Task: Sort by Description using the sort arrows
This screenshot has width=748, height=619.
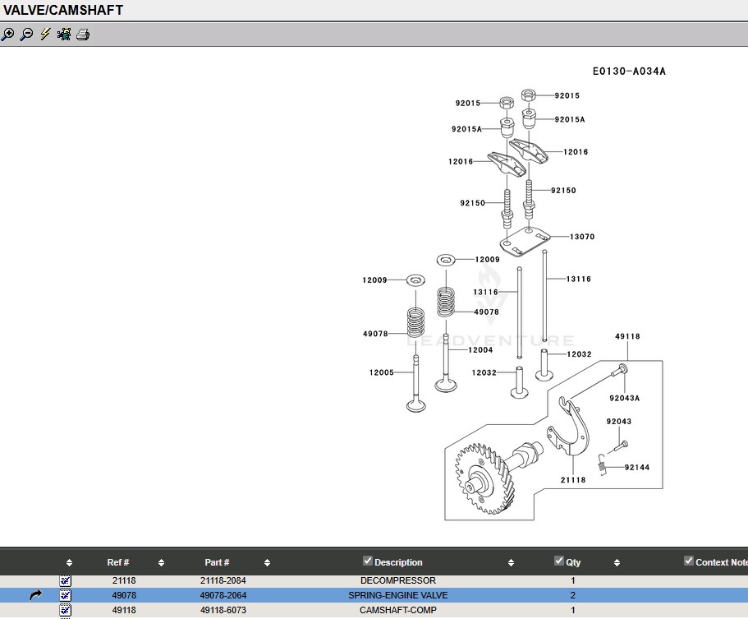Action: [x=511, y=563]
